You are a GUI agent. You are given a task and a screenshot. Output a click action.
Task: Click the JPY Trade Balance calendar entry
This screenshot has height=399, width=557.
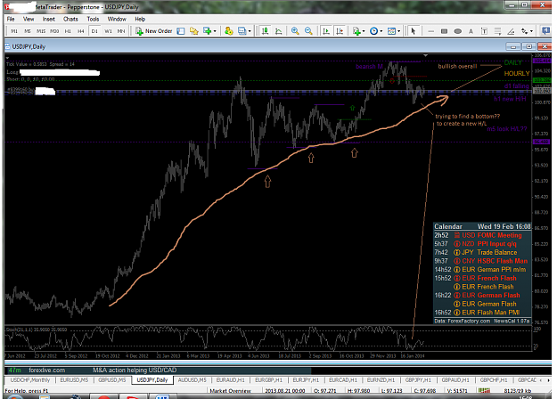tap(482, 252)
